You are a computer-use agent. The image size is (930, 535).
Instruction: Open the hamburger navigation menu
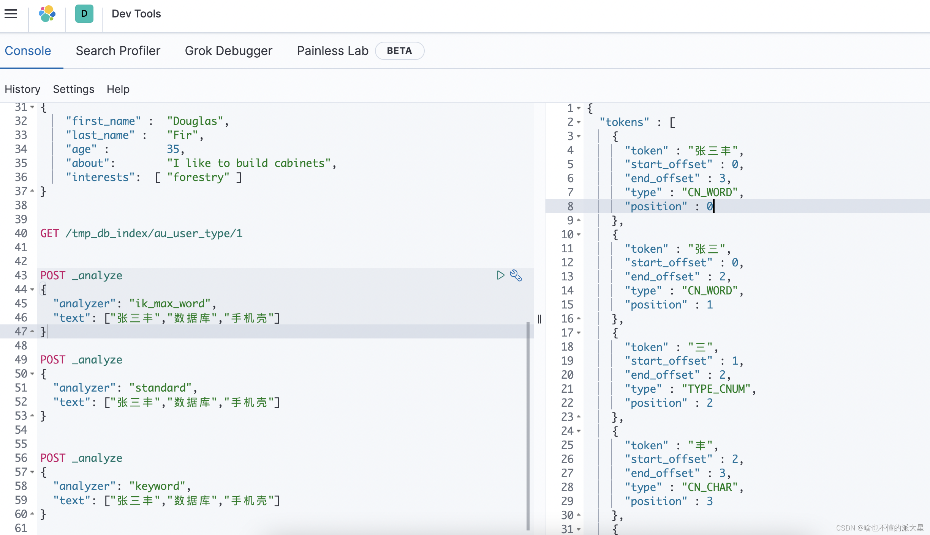pyautogui.click(x=11, y=14)
